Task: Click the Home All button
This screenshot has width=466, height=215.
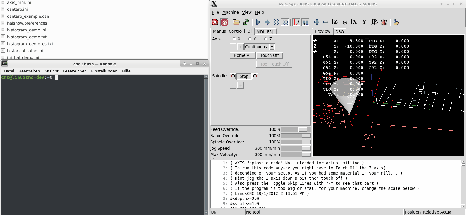Action: pos(243,55)
